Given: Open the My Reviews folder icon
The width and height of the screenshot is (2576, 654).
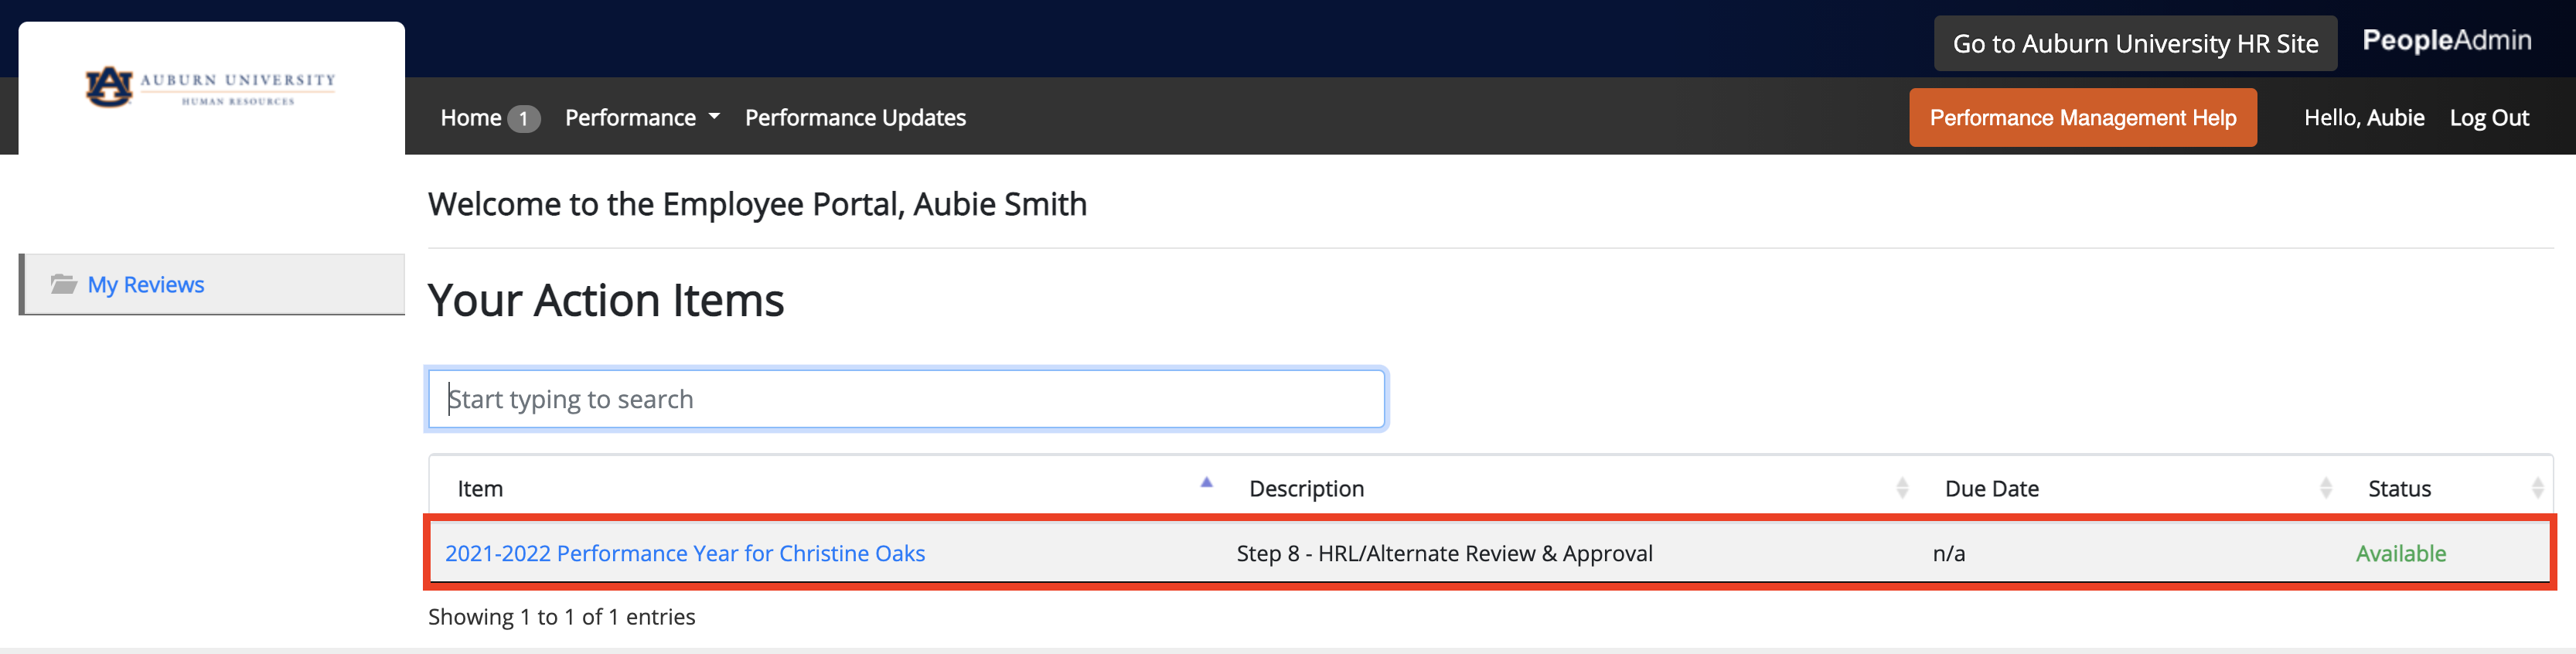Looking at the screenshot, I should tap(64, 284).
